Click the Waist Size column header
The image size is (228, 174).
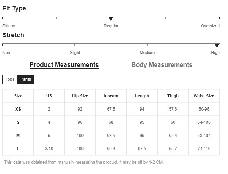click(204, 96)
